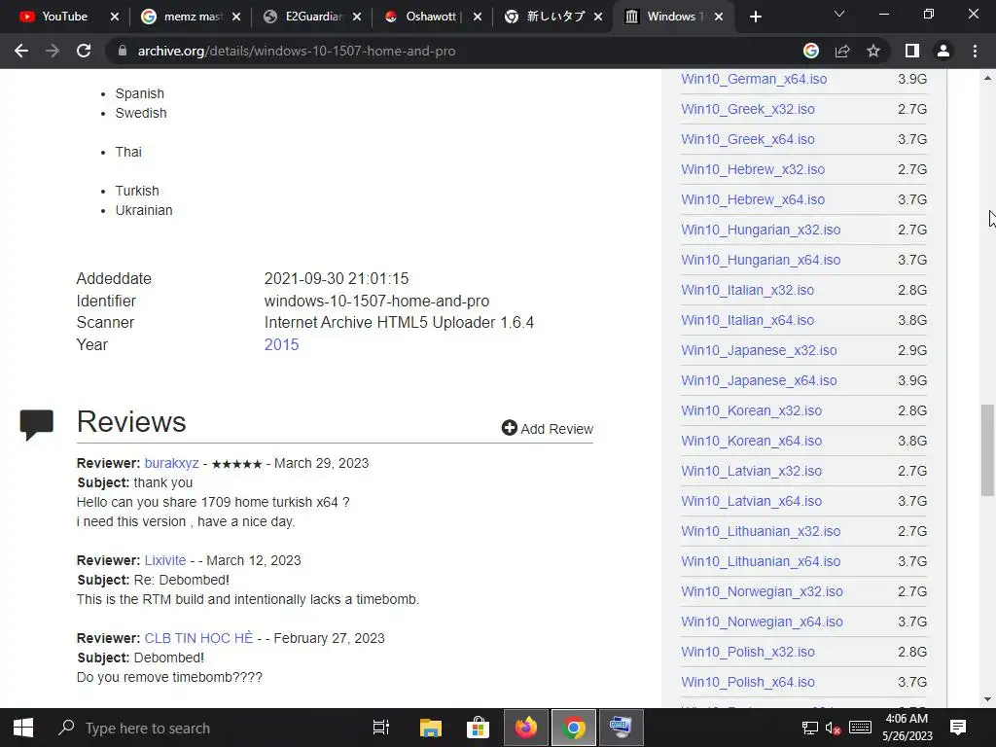996x747 pixels.
Task: Go forward using the browser forward arrow
Action: point(53,51)
